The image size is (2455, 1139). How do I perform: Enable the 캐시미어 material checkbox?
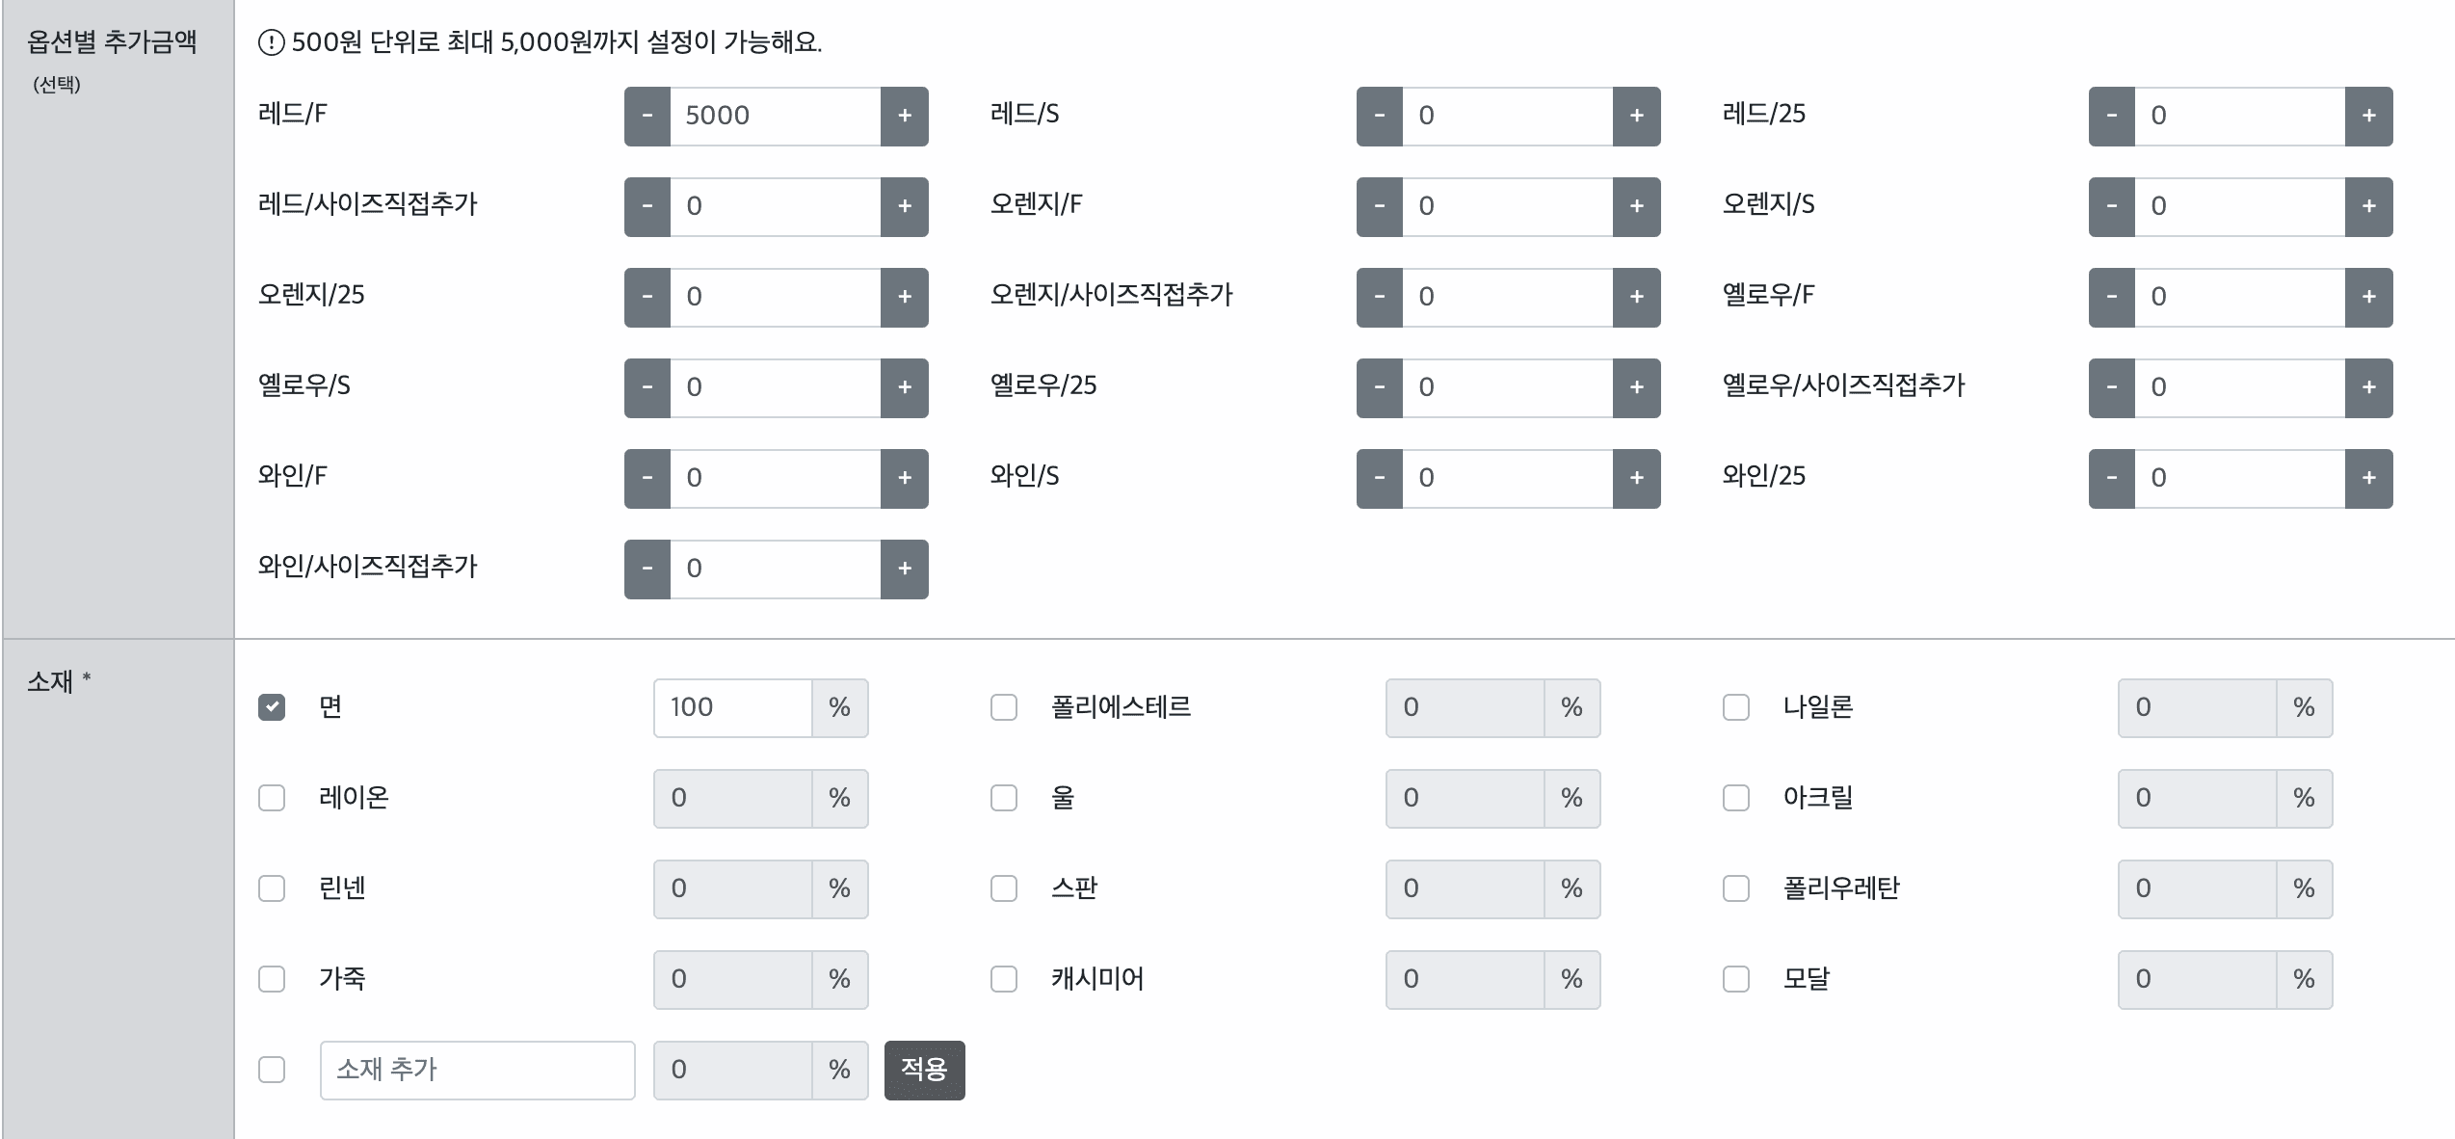[1003, 979]
